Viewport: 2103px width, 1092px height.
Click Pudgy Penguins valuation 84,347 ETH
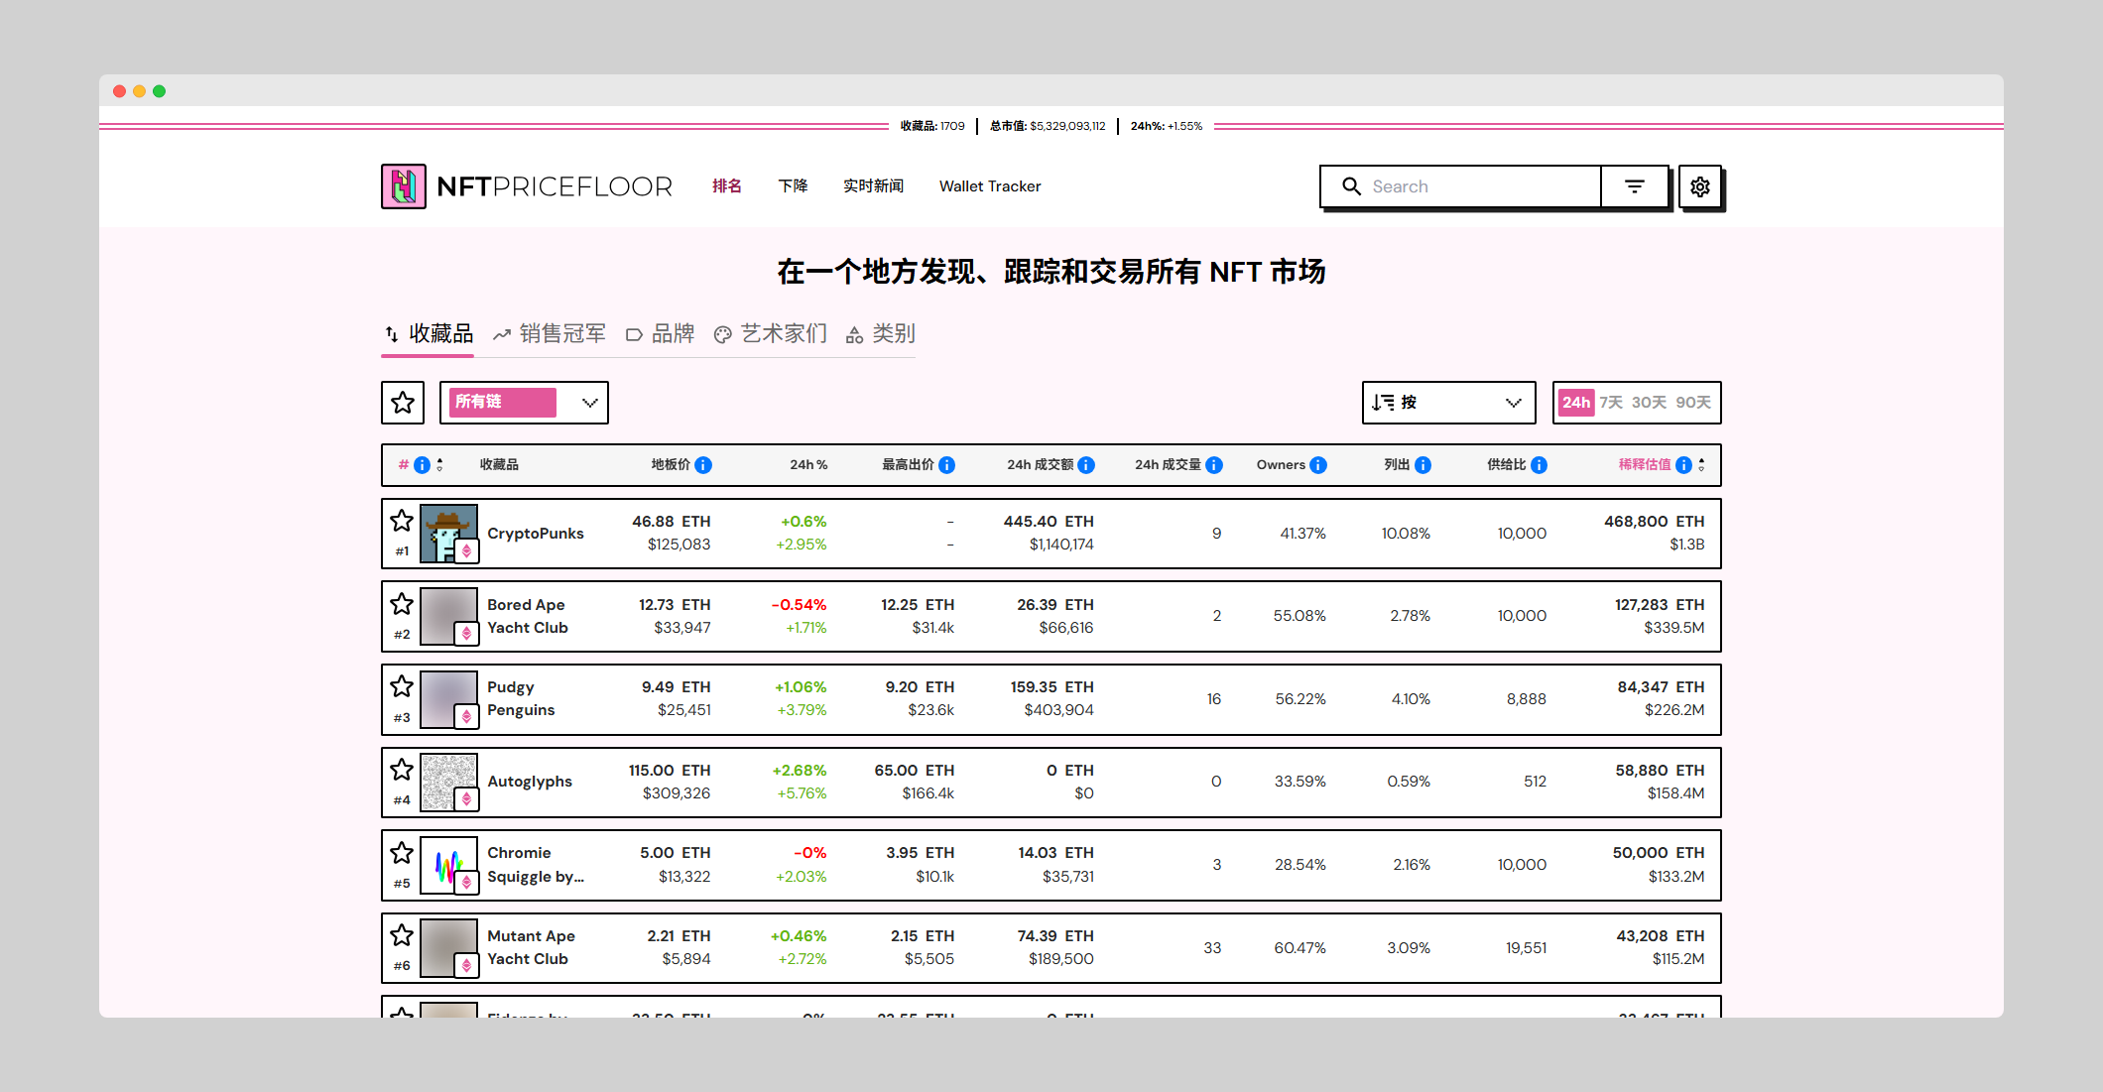[1661, 687]
